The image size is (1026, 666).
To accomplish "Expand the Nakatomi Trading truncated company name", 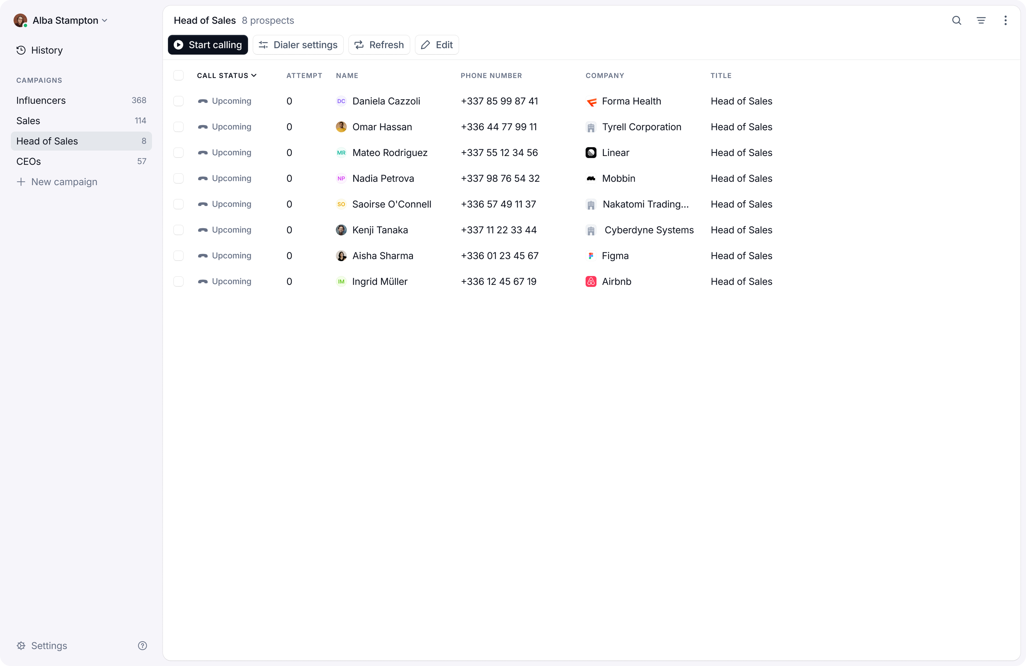I will [645, 204].
